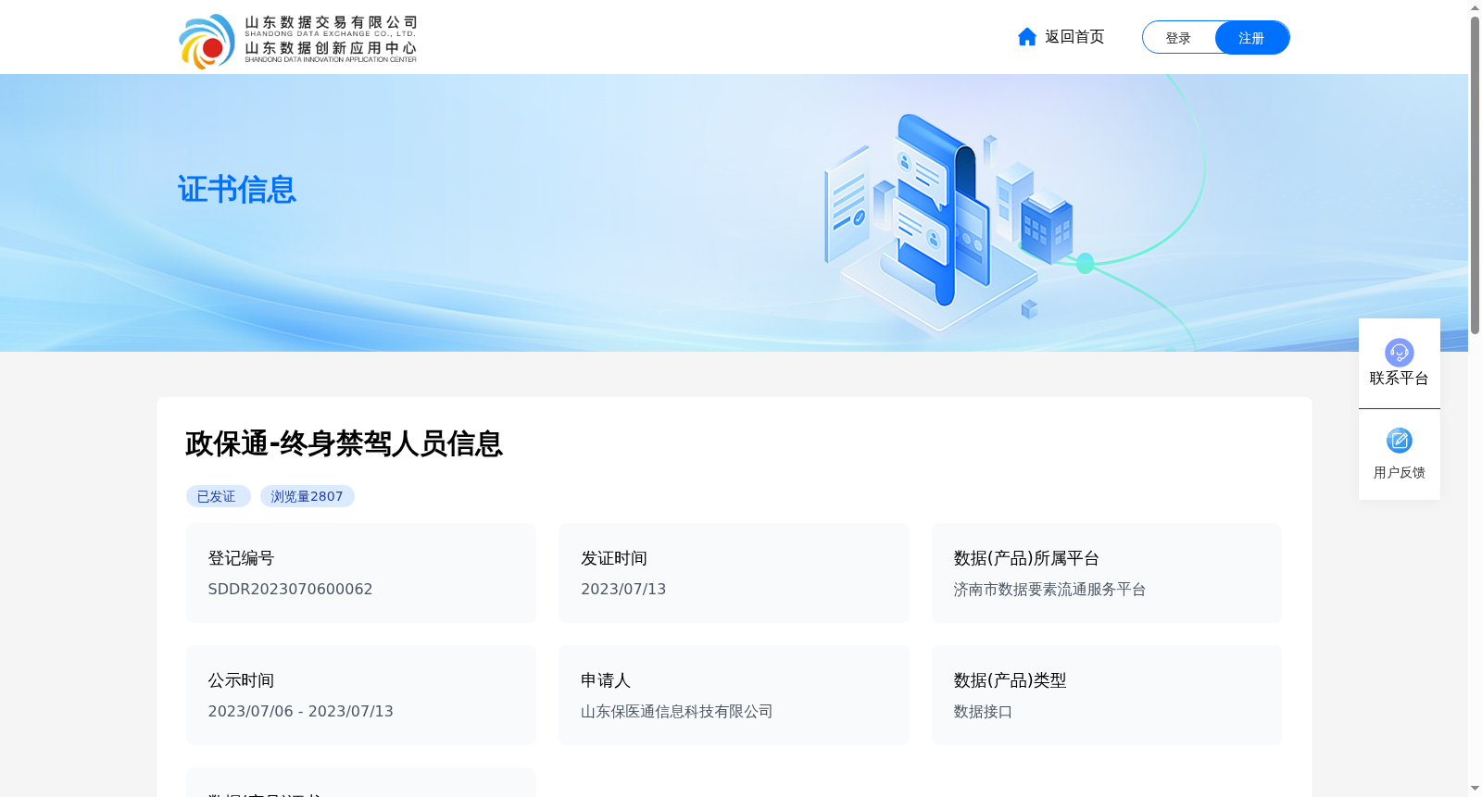Click the 发证时间 label

[x=614, y=558]
